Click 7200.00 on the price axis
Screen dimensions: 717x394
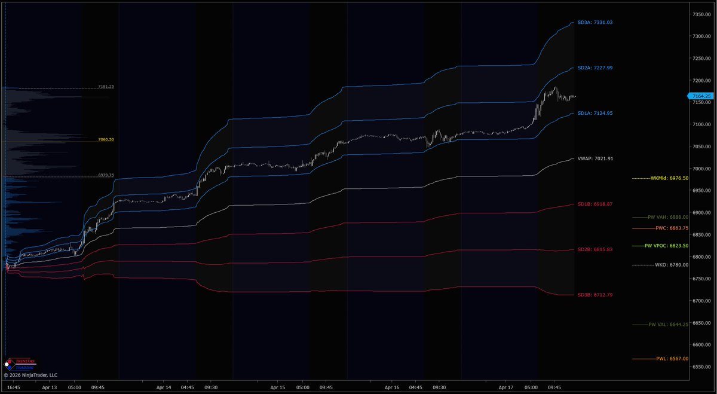pyautogui.click(x=701, y=81)
